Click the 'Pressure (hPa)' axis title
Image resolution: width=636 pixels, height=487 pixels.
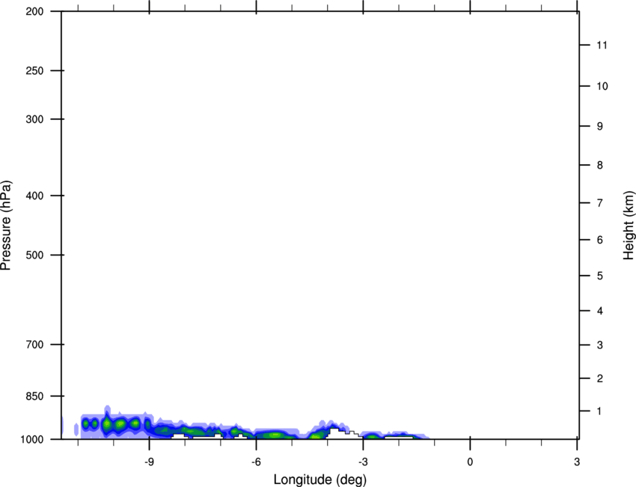[6, 226]
